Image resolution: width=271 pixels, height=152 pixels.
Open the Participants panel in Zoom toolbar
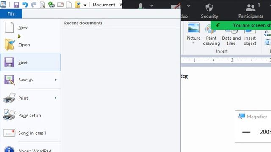pos(251,11)
